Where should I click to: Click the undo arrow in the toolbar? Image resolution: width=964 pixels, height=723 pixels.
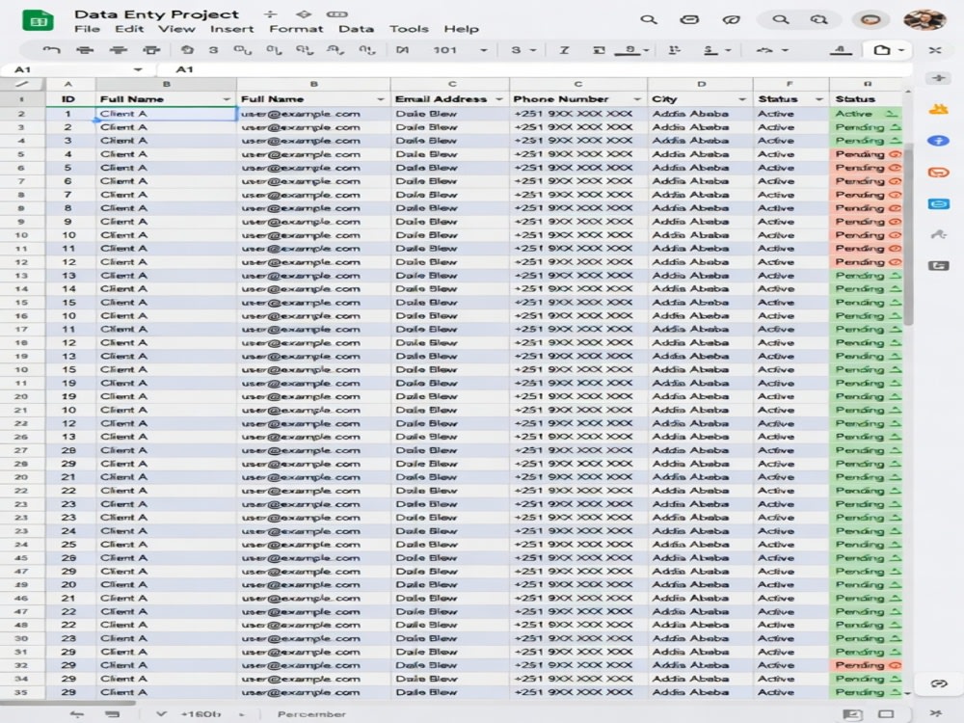pyautogui.click(x=52, y=50)
